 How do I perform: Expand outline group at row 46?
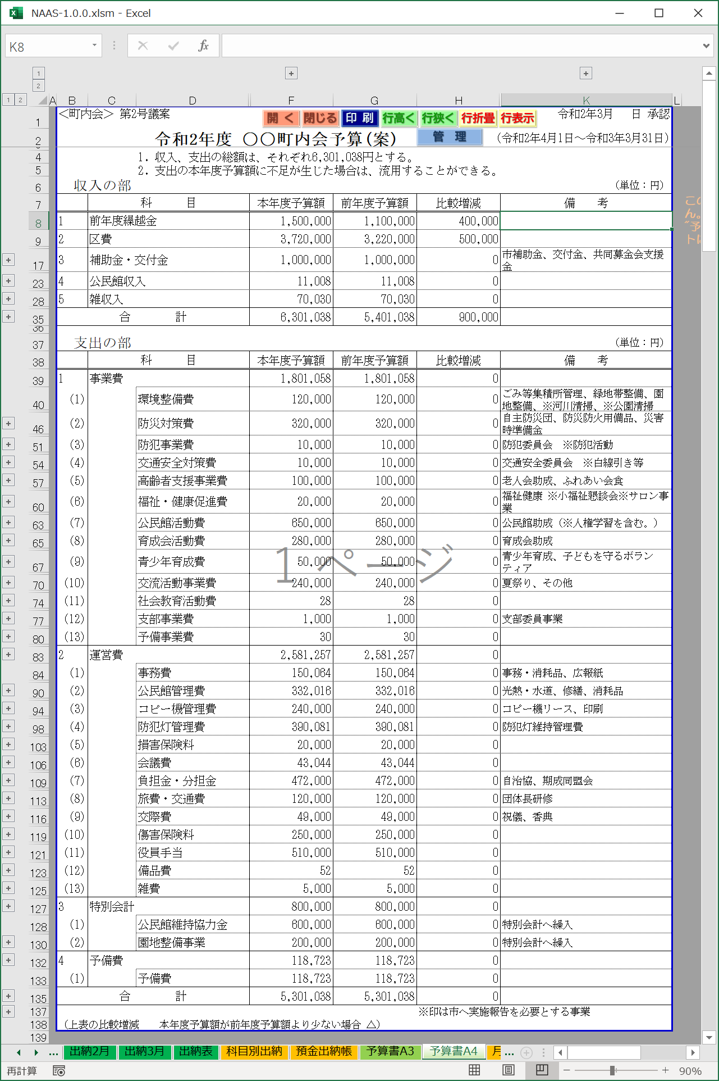pos(8,424)
